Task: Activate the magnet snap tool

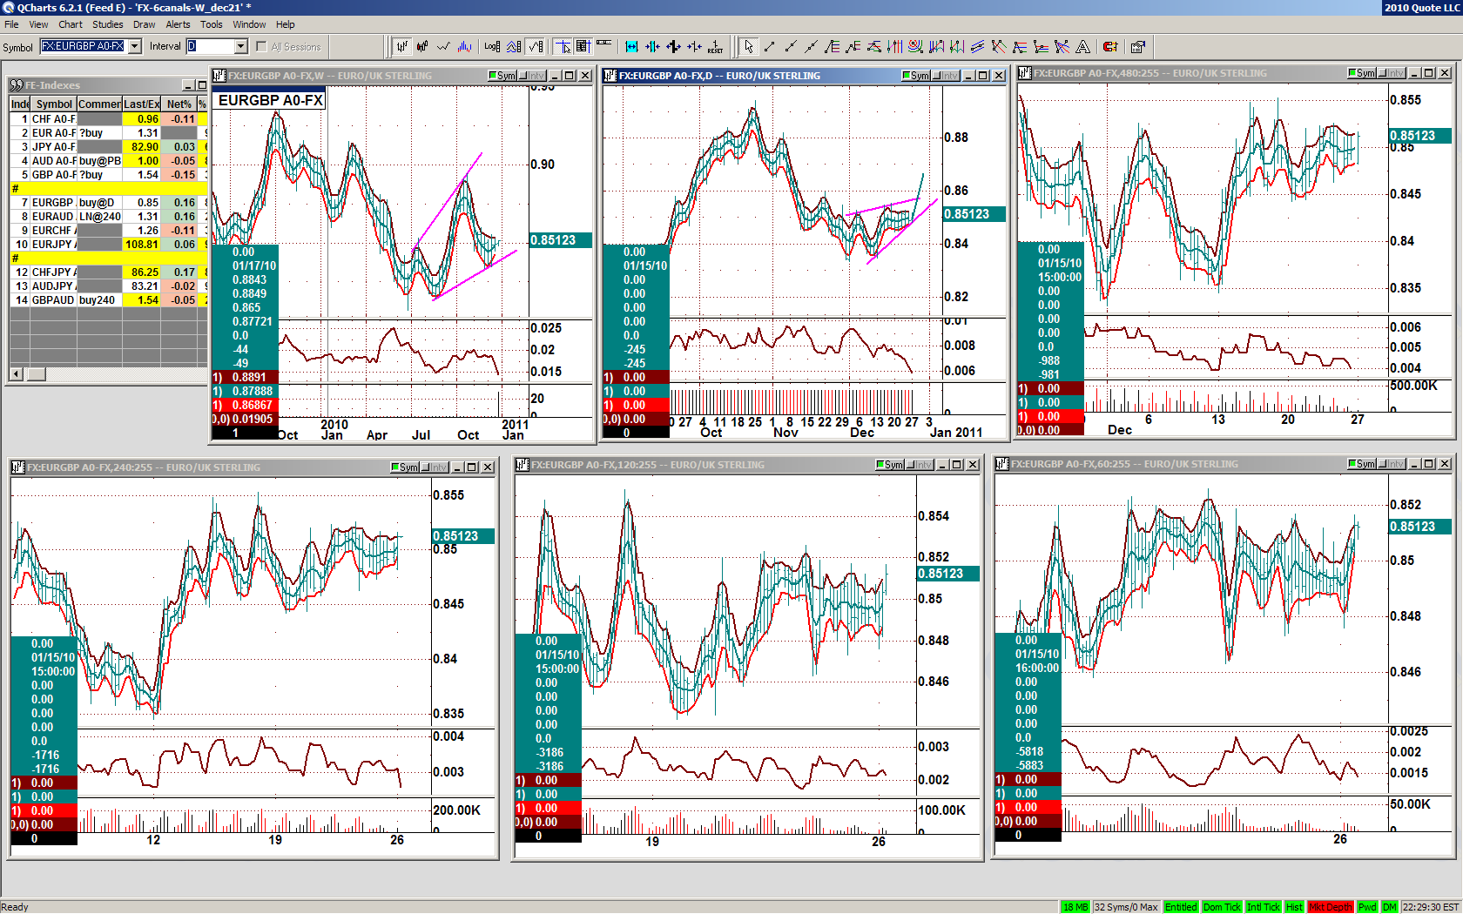Action: click(x=1110, y=47)
